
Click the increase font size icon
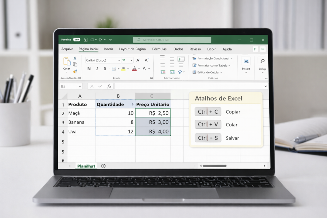138,60
